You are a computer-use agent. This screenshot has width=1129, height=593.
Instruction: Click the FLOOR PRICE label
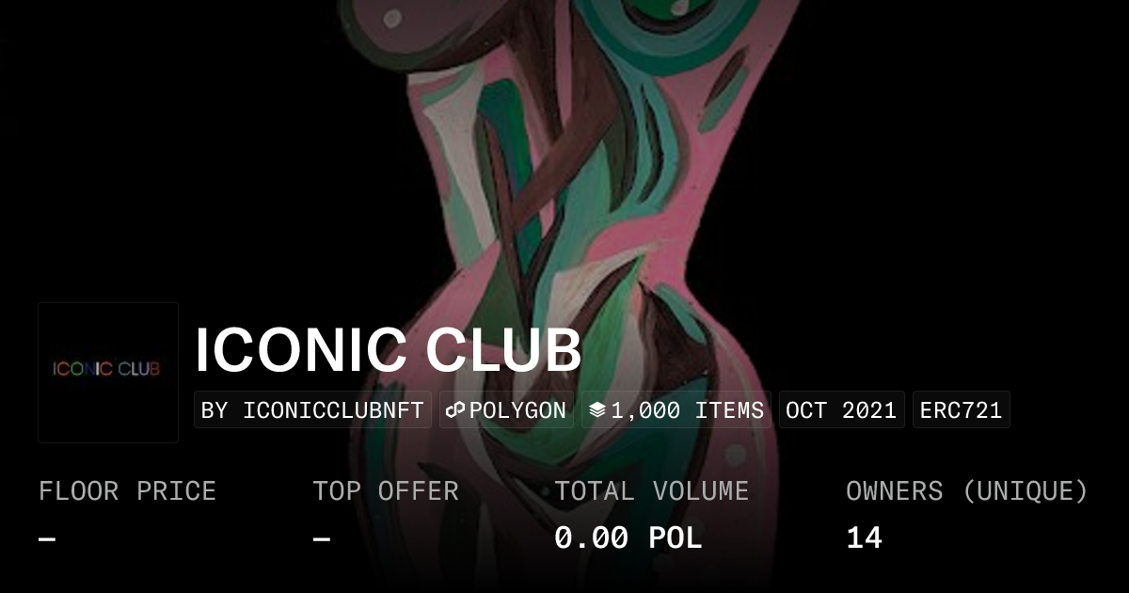pos(127,491)
